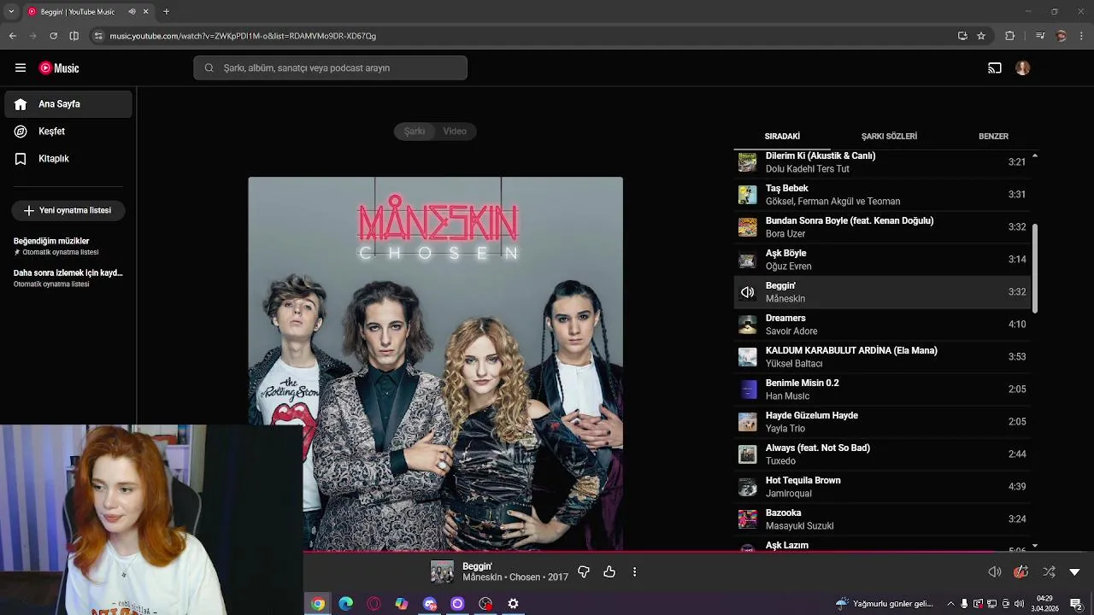Go to Ana Sayfa

point(68,104)
